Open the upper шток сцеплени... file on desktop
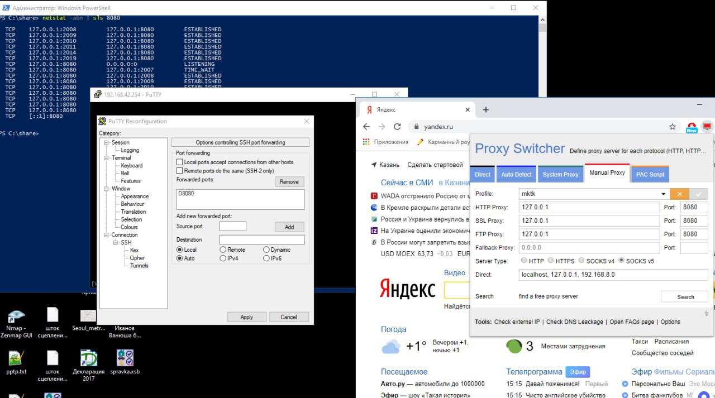This screenshot has height=398, width=715. 52,323
